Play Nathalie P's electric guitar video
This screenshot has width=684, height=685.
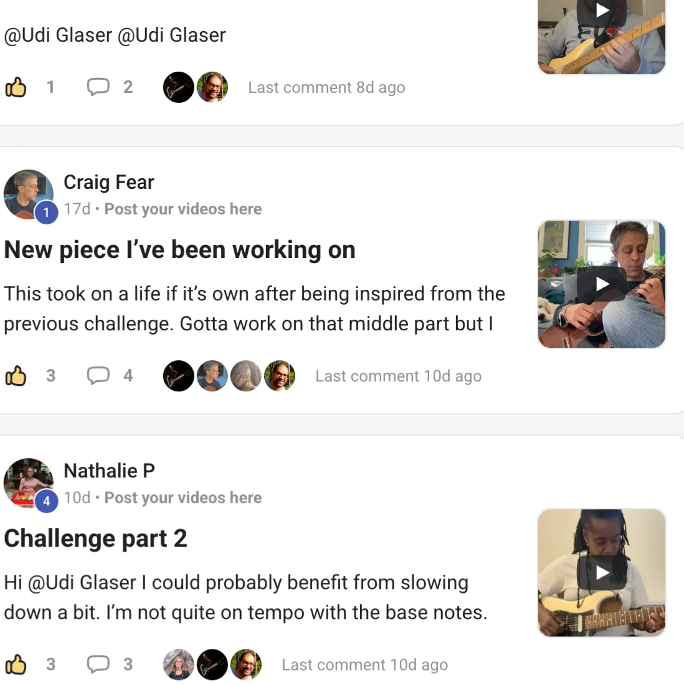point(602,572)
